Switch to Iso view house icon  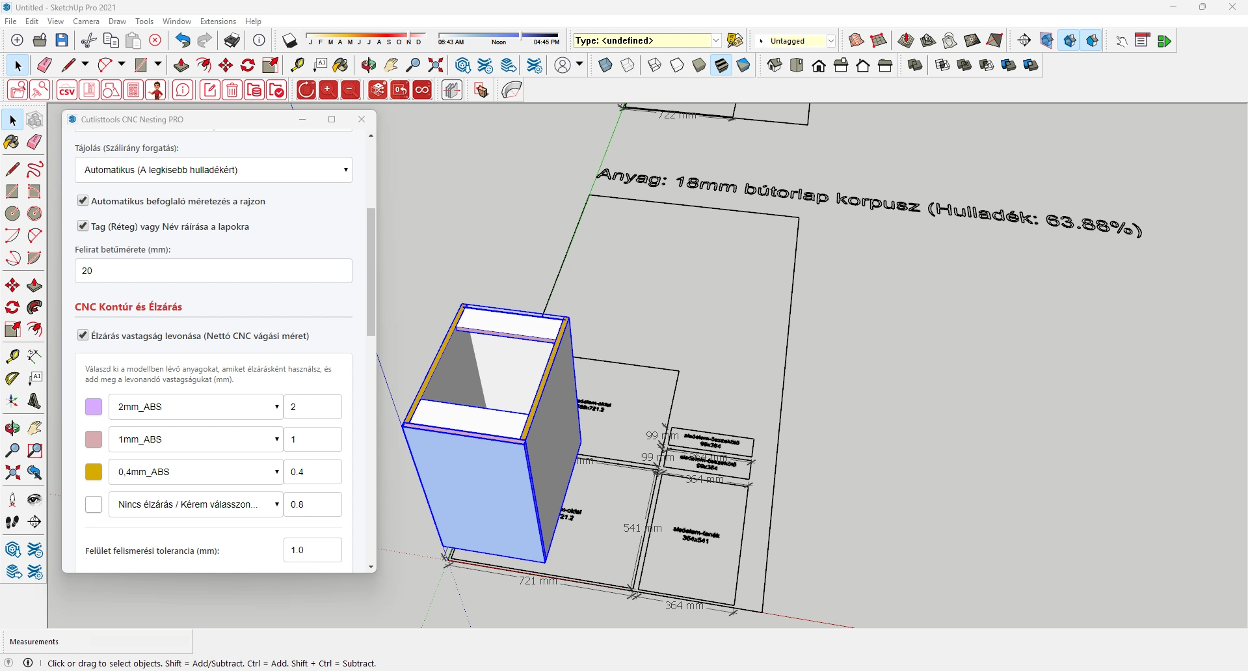(x=775, y=65)
